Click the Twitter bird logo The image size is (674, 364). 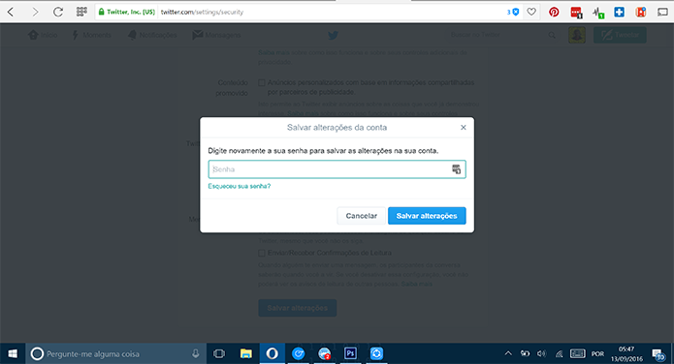(333, 35)
